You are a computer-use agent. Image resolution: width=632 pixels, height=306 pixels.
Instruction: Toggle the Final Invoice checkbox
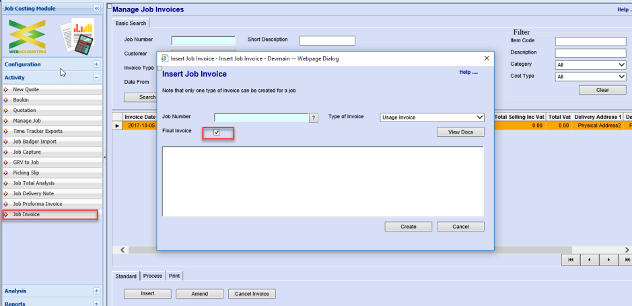[217, 133]
